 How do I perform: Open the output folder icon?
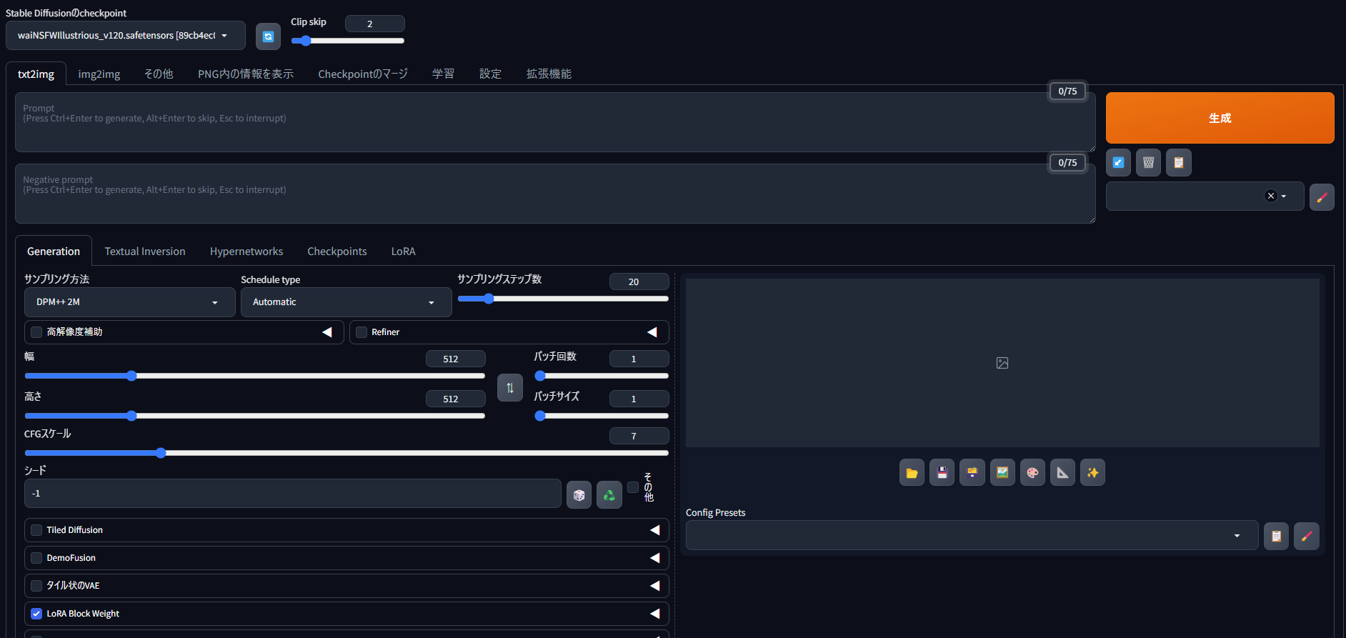click(x=912, y=473)
